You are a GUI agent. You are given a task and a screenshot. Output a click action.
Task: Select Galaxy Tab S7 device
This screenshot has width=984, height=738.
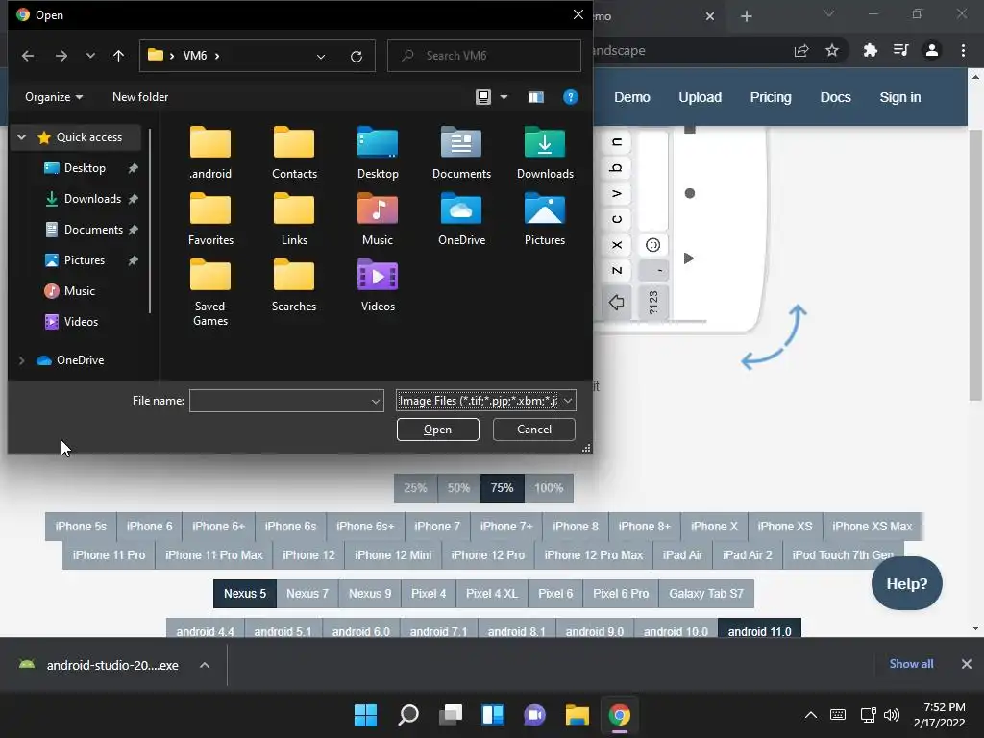point(706,594)
